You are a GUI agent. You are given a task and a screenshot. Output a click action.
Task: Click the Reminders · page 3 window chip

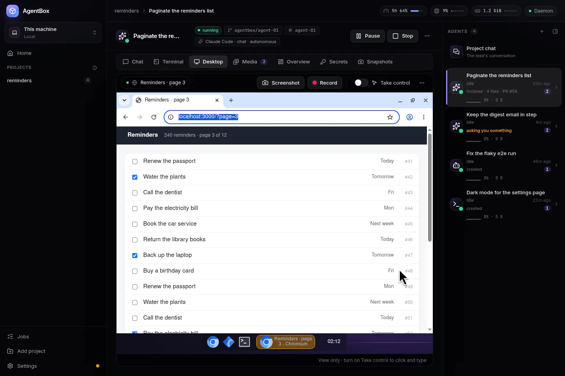tap(156, 83)
